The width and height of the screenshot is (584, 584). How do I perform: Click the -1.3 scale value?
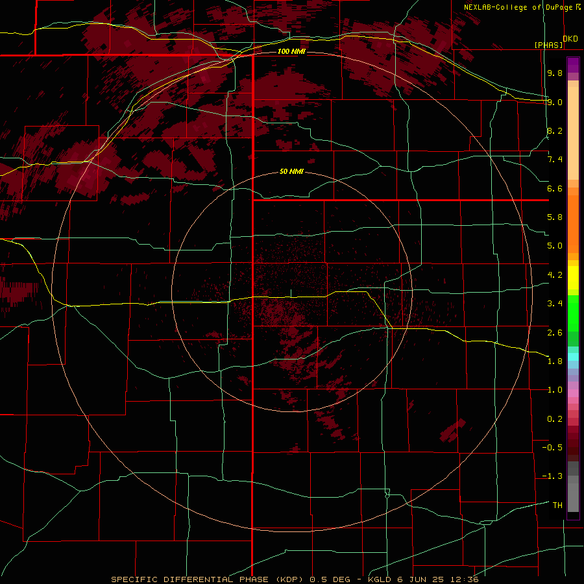click(552, 476)
